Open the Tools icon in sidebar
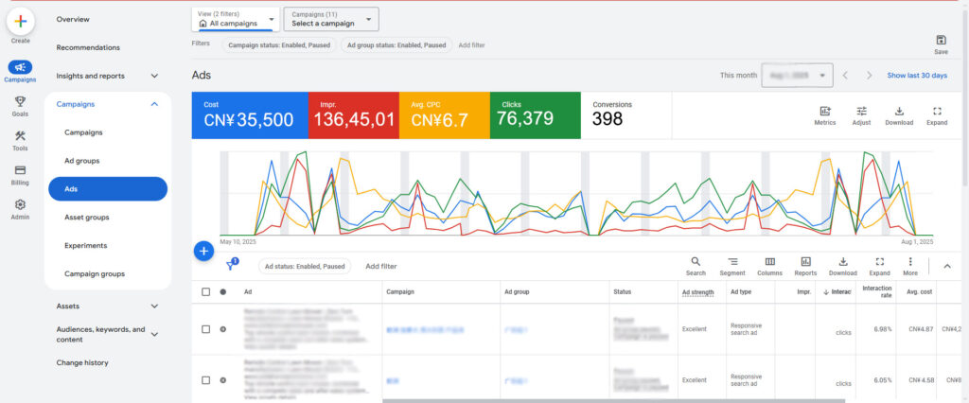969x403 pixels. click(20, 136)
